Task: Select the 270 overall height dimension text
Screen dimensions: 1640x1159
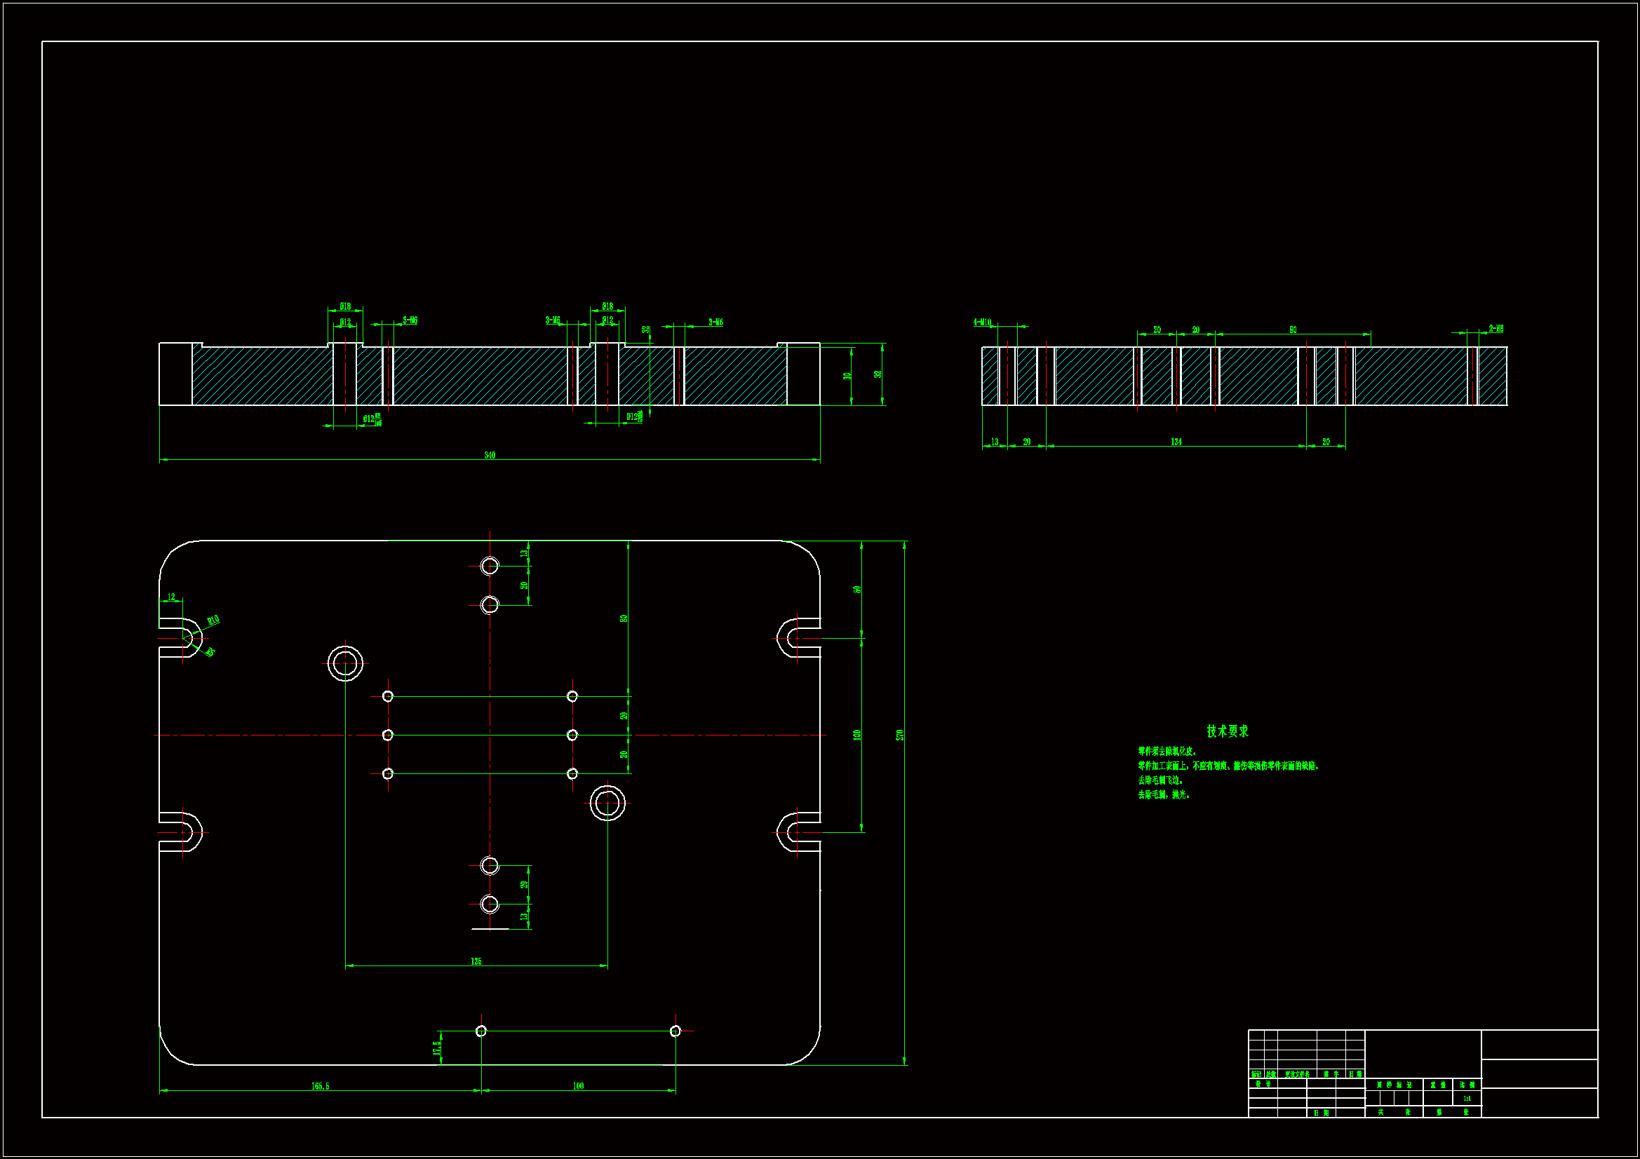Action: tap(900, 735)
